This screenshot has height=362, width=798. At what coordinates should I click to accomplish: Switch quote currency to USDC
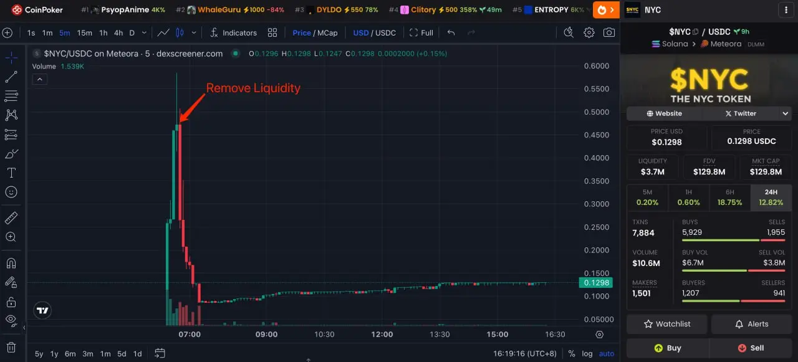click(x=386, y=32)
